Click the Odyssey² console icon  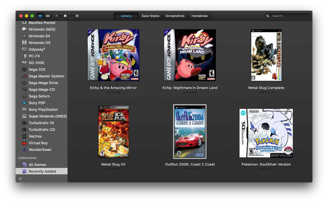[x=24, y=49]
